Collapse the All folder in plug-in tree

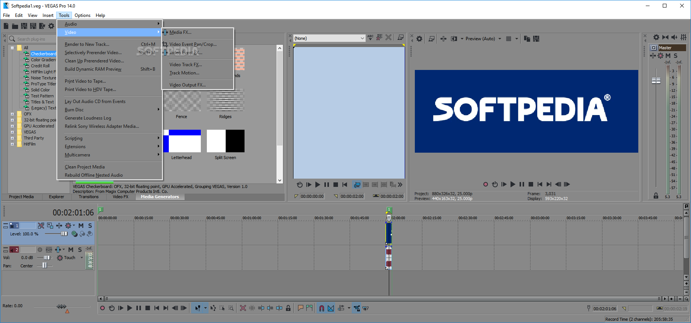coord(12,48)
